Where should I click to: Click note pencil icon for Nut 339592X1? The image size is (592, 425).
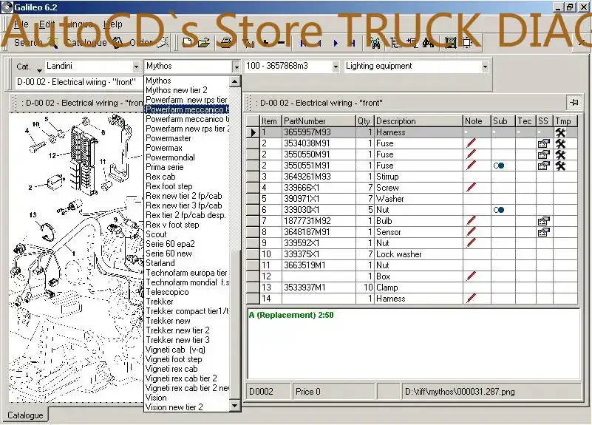click(471, 243)
